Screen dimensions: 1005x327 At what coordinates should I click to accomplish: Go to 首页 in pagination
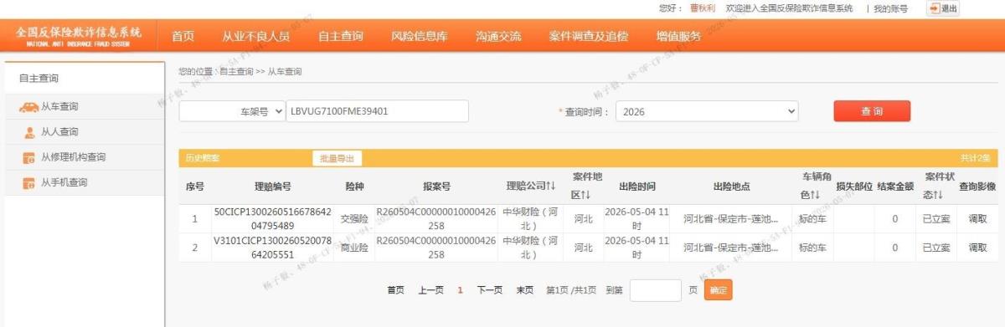tap(395, 290)
